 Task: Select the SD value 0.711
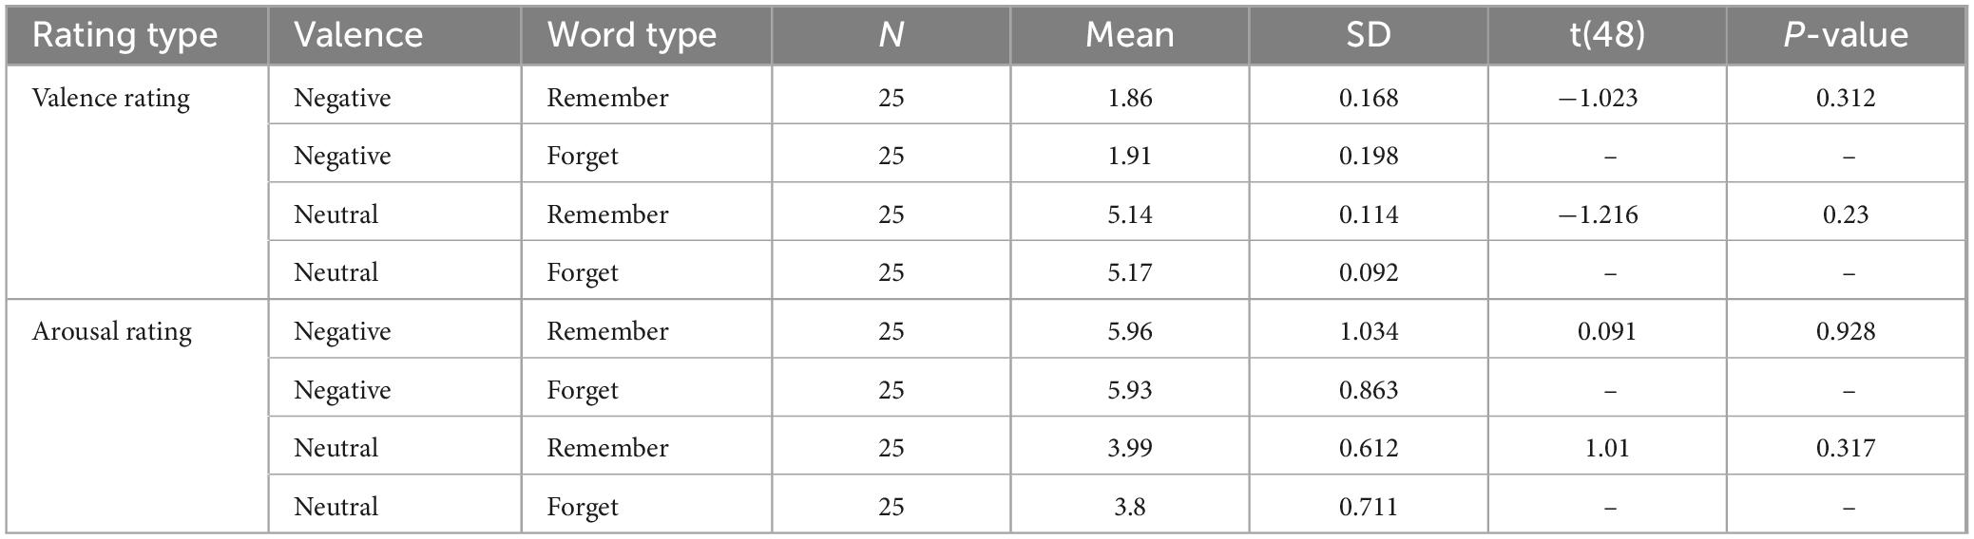[x=1369, y=507]
